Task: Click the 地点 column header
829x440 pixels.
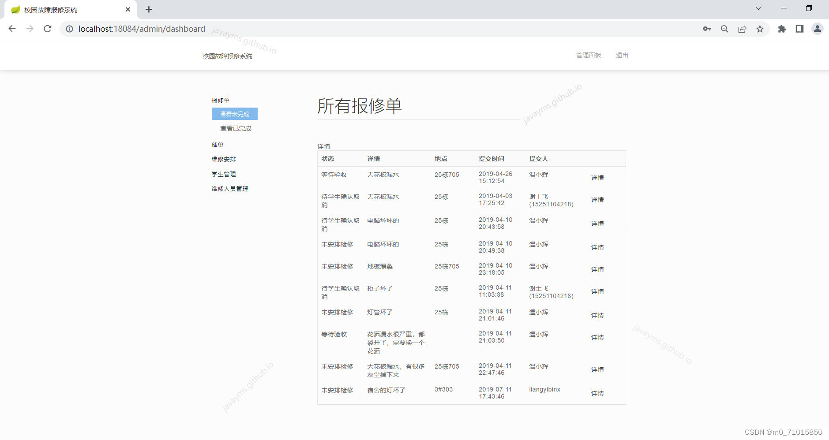Action: (x=441, y=159)
